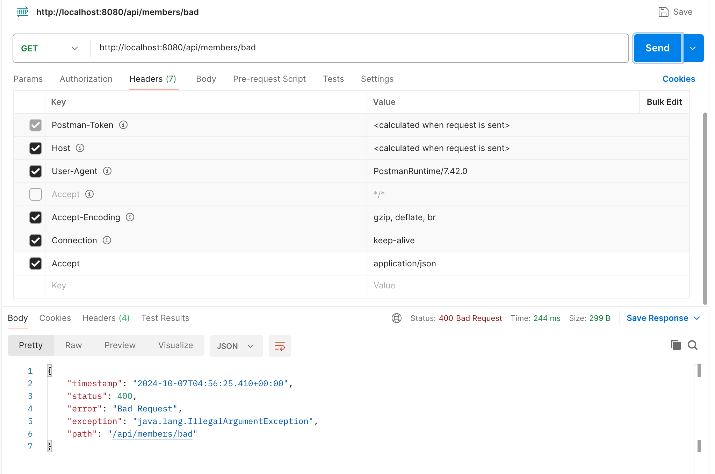Open search in the response body
Viewport: 715px width, 474px height.
pos(692,345)
